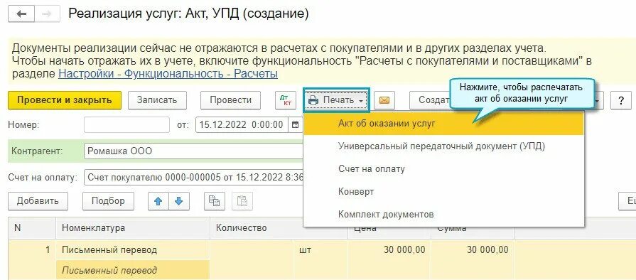Click the Провести button
Viewport: 636px width, 280px height.
(x=231, y=100)
